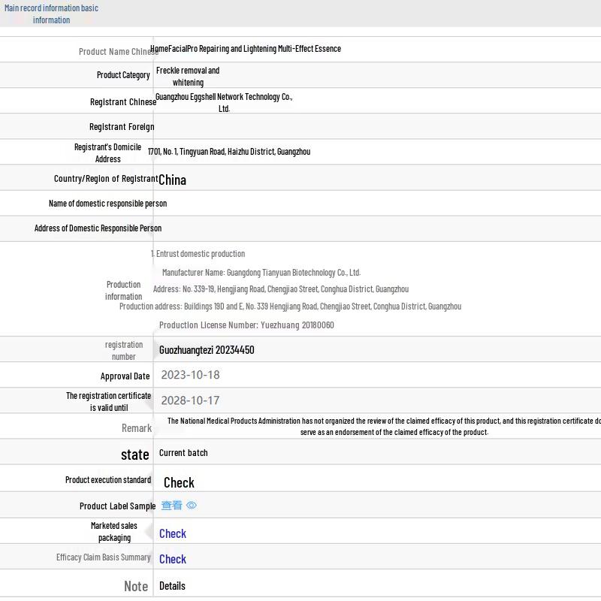
Task: Click Address of Domestic Responsible Person label
Action: click(98, 228)
